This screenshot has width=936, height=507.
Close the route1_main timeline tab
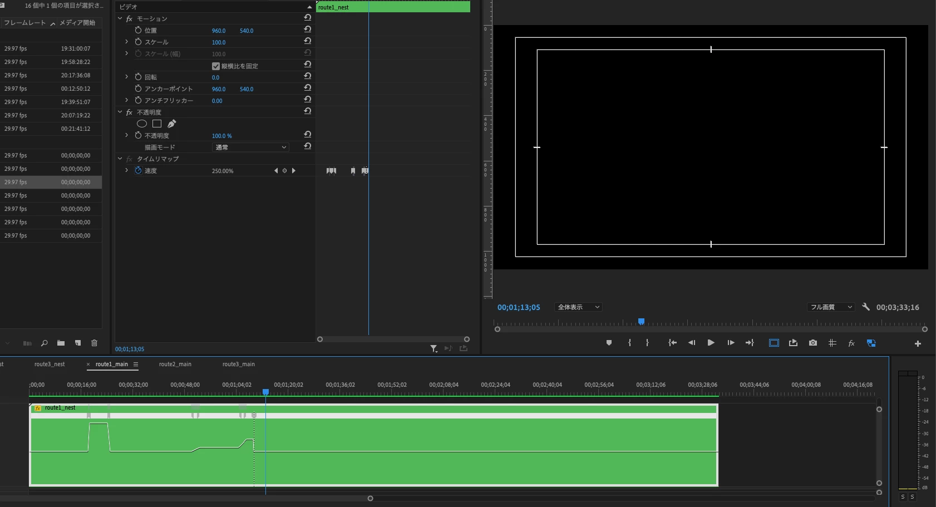(x=88, y=364)
